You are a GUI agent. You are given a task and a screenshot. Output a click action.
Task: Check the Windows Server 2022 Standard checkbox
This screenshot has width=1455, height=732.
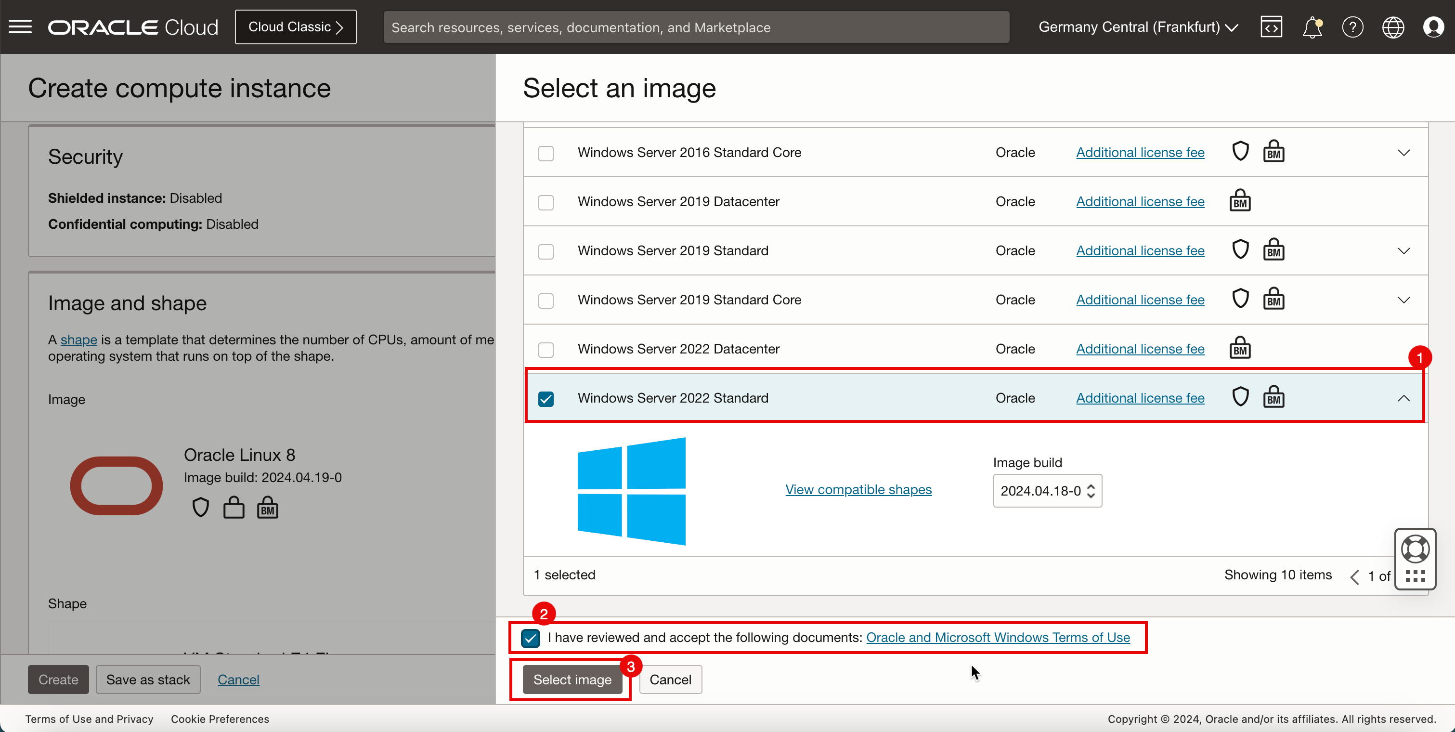coord(546,398)
